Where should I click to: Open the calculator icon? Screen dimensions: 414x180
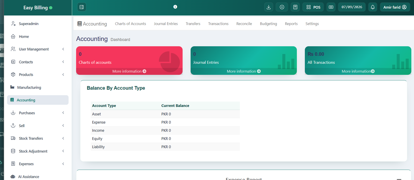tap(295, 7)
